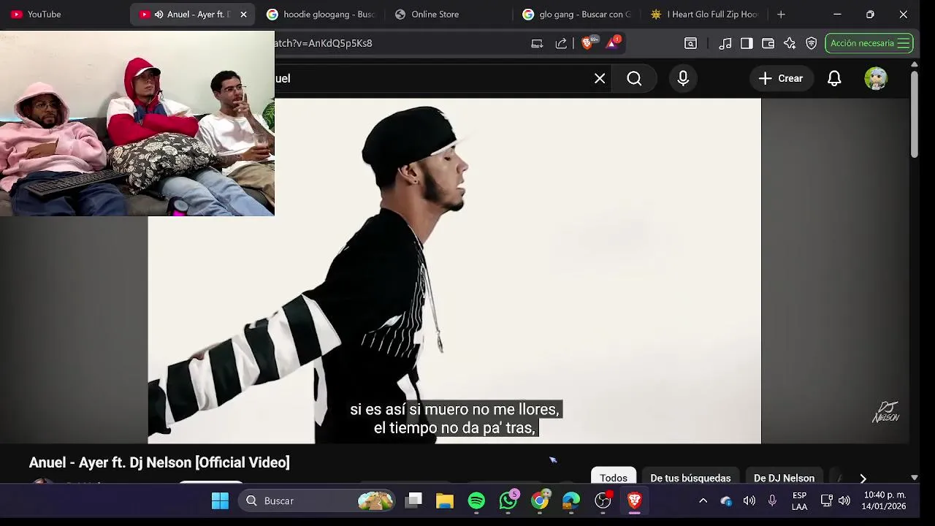Image resolution: width=935 pixels, height=526 pixels.
Task: Select the De tus búsquedas chip
Action: (690, 478)
